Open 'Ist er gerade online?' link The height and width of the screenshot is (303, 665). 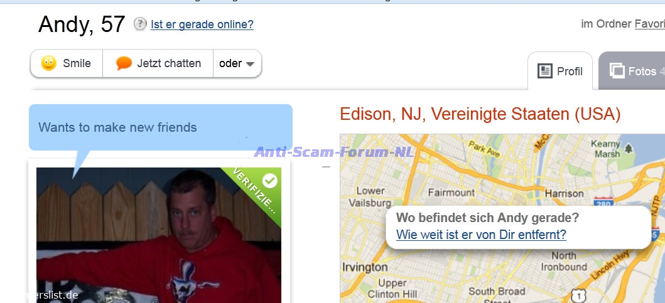[x=202, y=24]
